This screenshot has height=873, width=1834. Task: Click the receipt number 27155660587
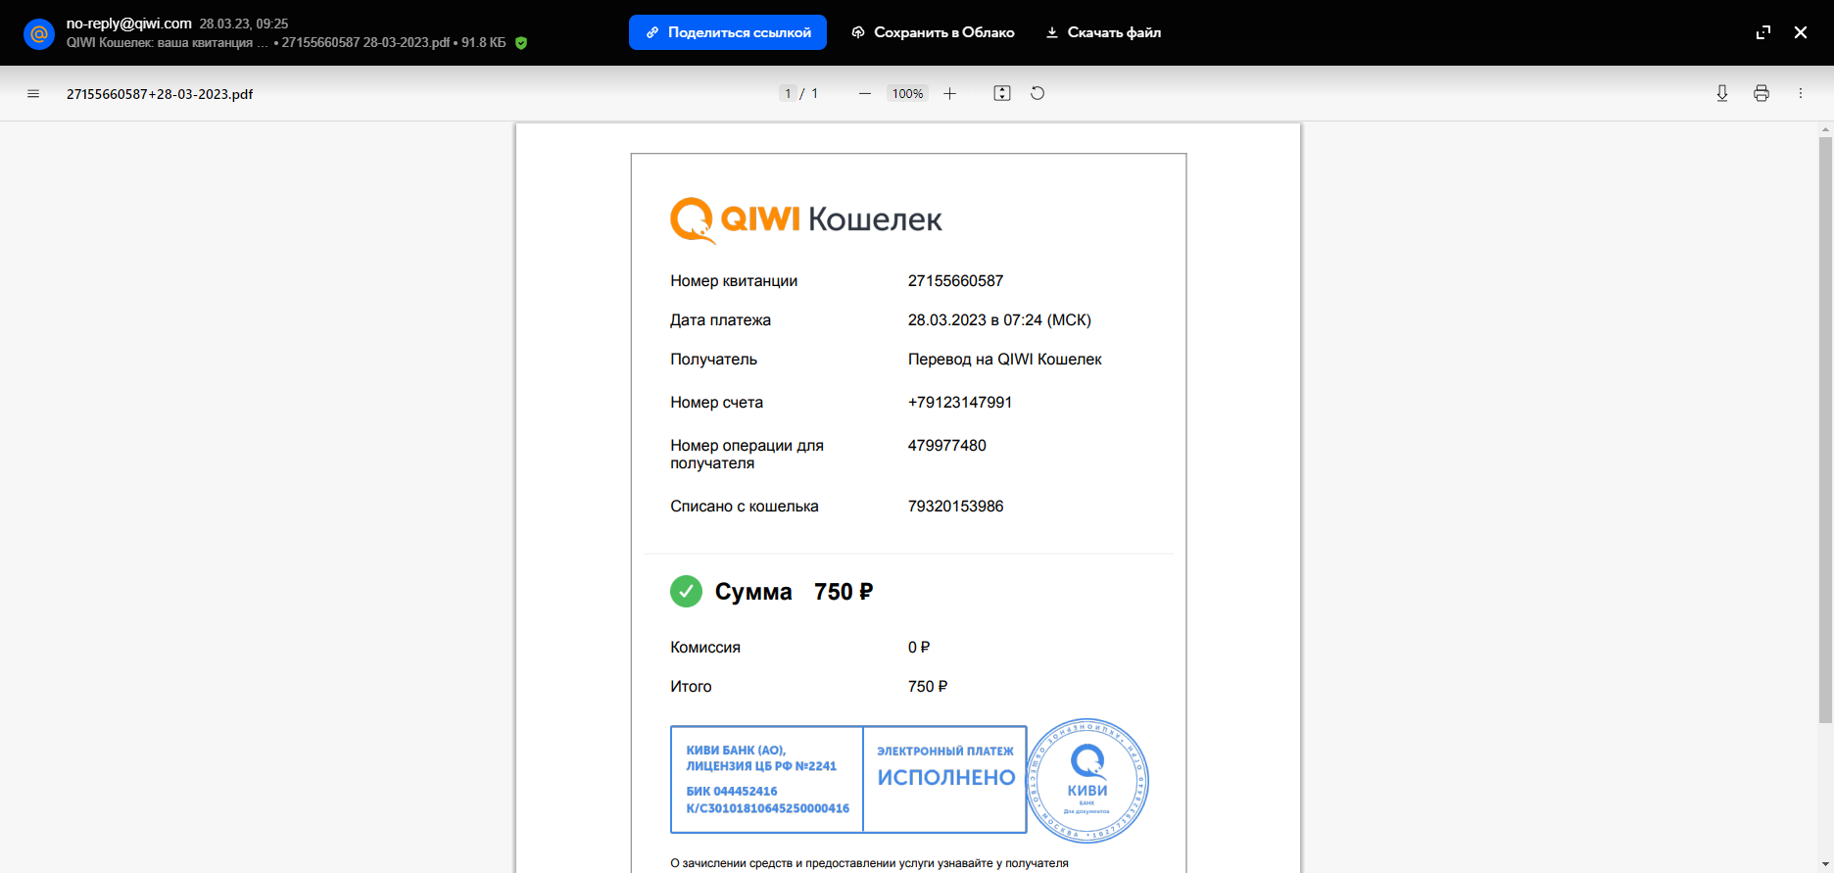955,281
